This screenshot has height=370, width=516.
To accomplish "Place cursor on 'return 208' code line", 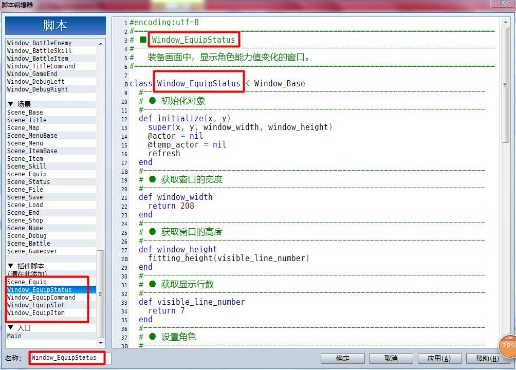I will (171, 206).
